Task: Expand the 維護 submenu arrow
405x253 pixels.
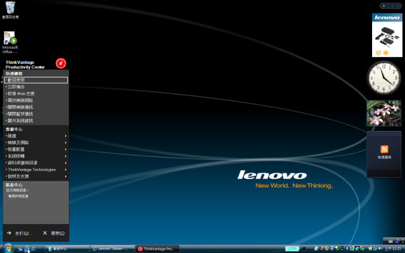Action: click(x=66, y=136)
